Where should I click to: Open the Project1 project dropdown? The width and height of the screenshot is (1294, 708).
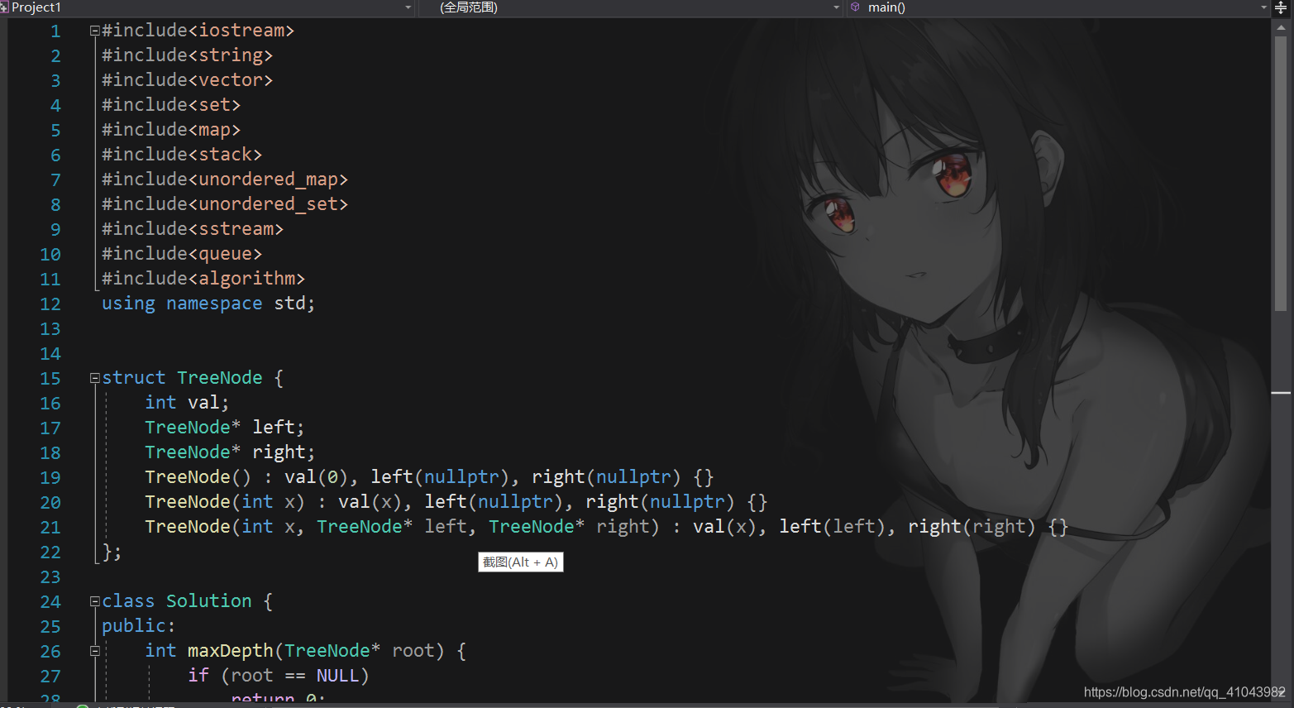pos(207,7)
